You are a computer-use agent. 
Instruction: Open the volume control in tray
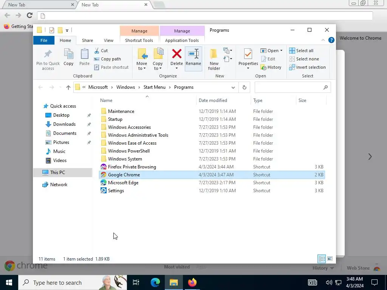328,282
